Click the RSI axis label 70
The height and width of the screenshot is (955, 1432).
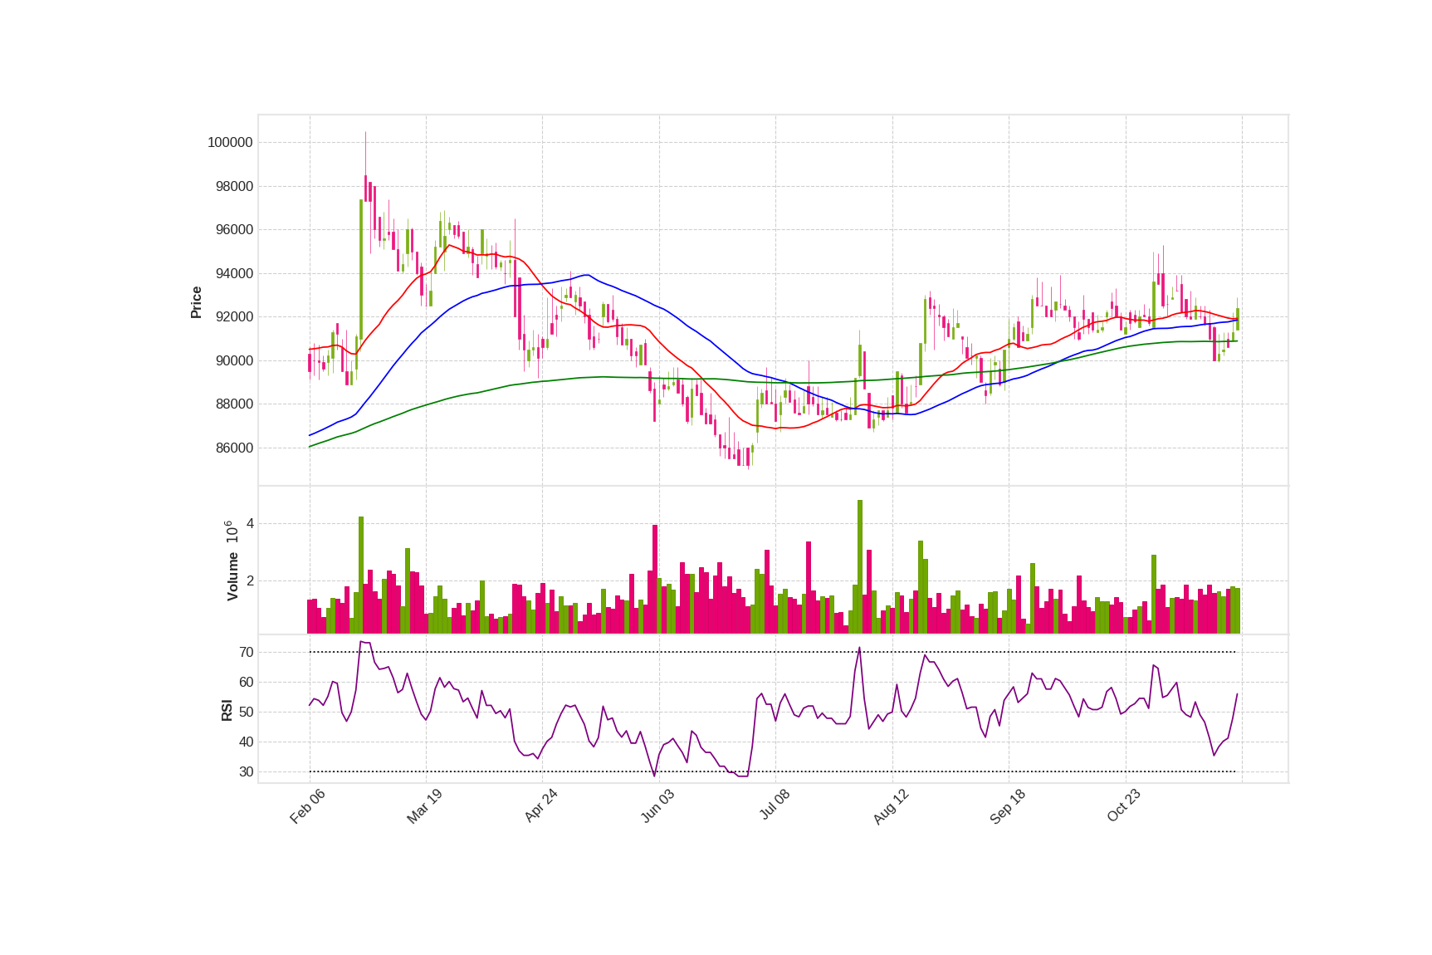click(x=246, y=653)
